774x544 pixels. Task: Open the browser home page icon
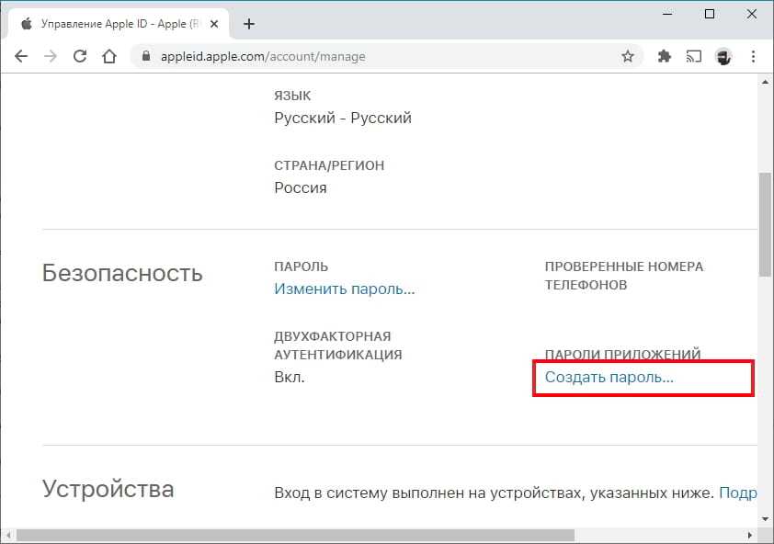tap(109, 56)
